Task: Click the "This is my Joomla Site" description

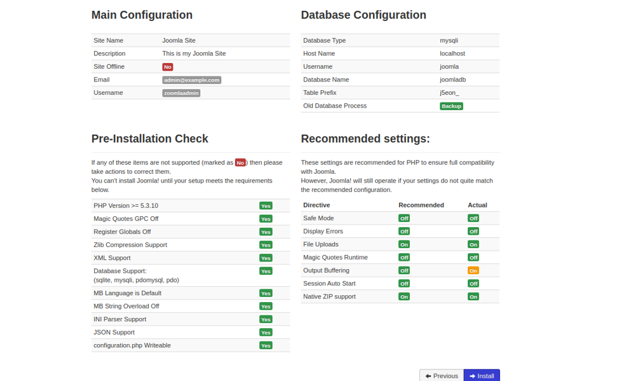Action: [194, 53]
